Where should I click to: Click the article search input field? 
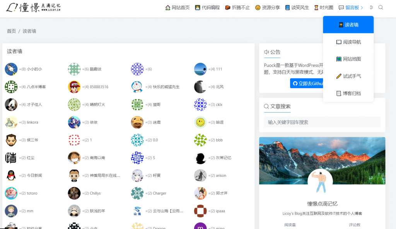pyautogui.click(x=321, y=122)
